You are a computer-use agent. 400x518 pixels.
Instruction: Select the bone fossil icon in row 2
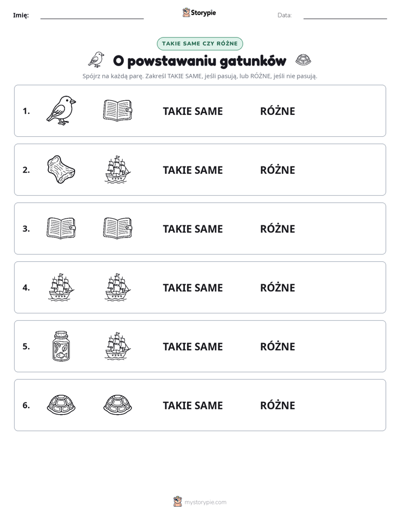[61, 169]
